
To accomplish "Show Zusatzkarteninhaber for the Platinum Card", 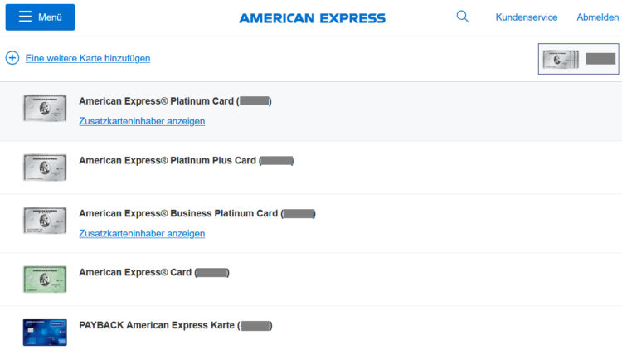I will (142, 121).
